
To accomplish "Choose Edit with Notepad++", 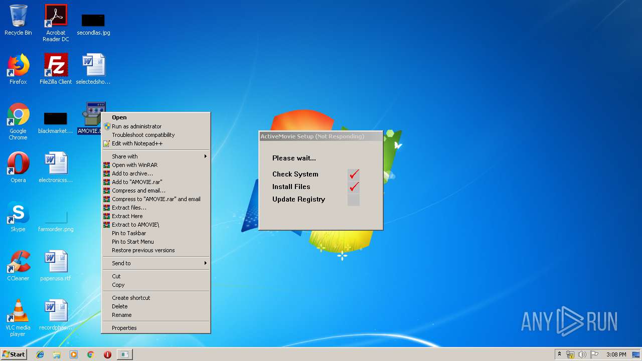I will click(x=156, y=143).
